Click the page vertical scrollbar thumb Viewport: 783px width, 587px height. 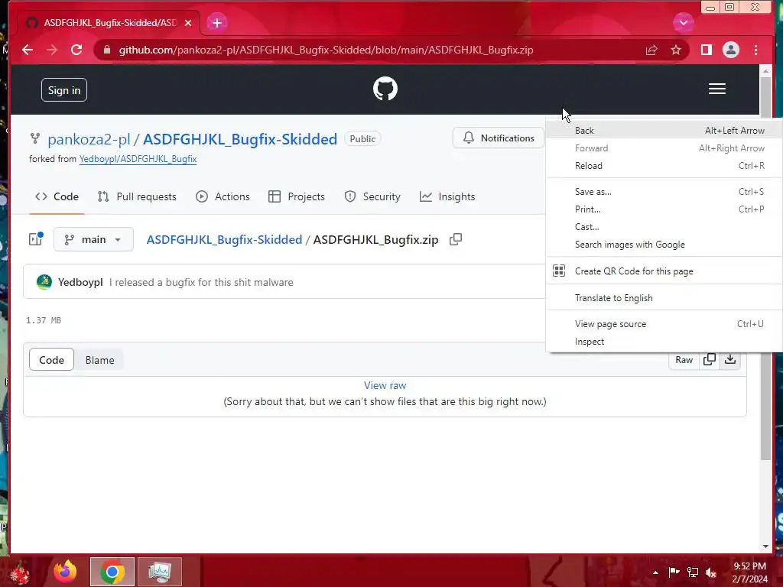pos(765,268)
